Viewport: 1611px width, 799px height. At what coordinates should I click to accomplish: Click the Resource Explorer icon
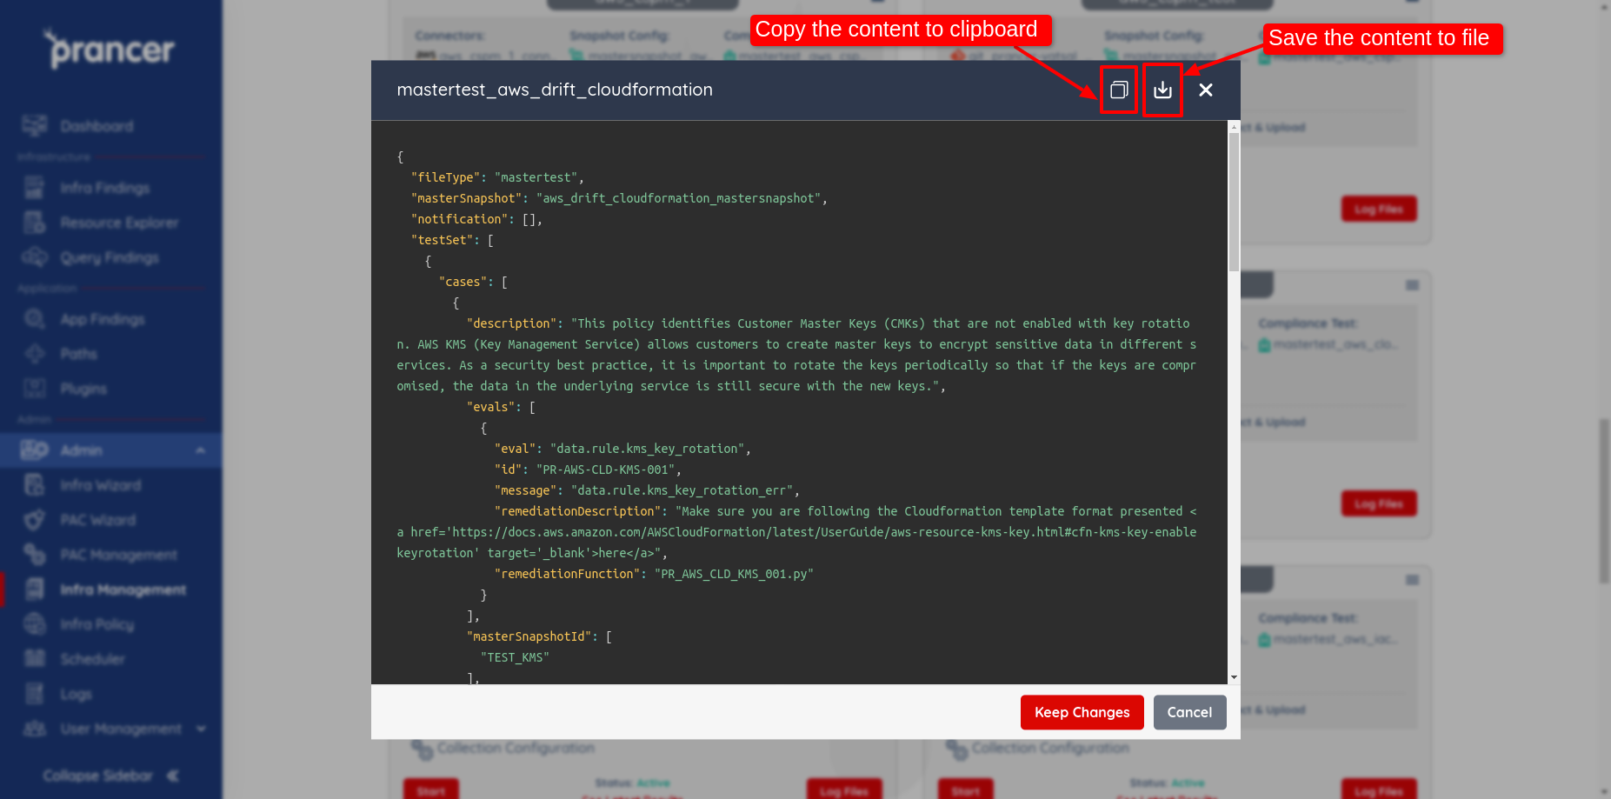click(x=35, y=223)
